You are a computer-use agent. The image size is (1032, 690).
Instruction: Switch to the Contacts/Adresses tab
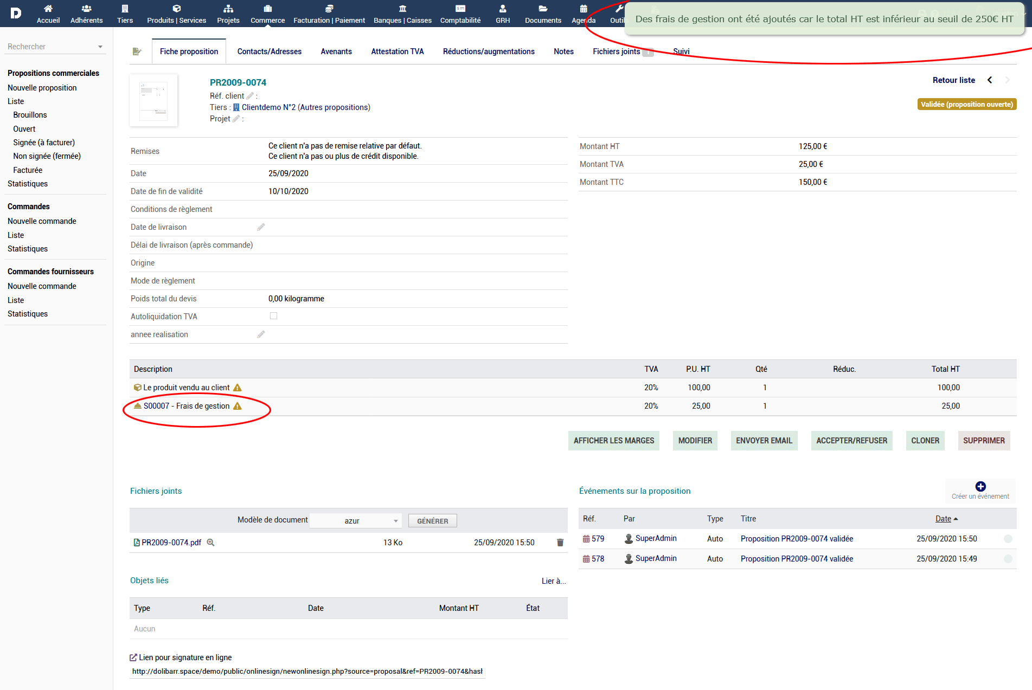tap(270, 51)
